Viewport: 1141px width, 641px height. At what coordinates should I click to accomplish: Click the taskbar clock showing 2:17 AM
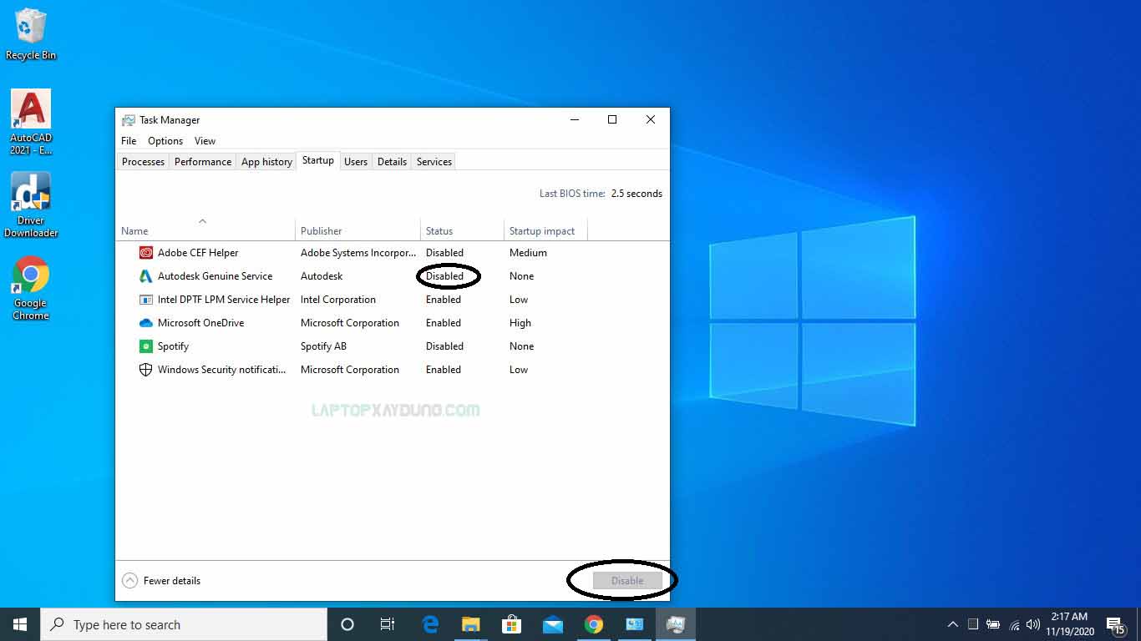click(1068, 624)
